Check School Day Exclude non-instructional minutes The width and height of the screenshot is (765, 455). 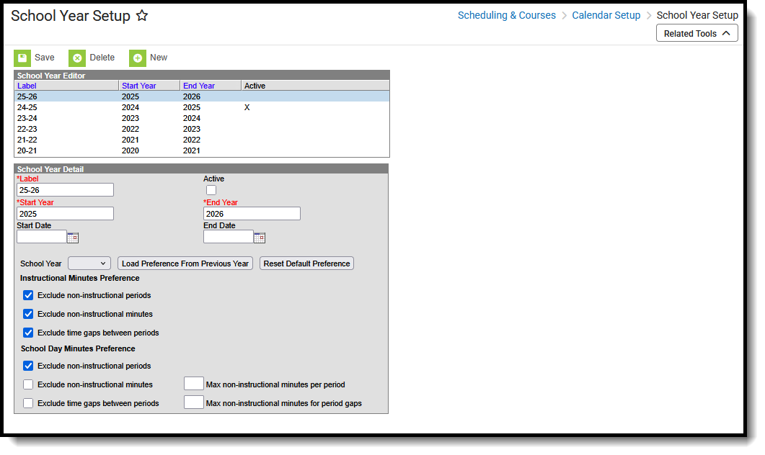click(28, 385)
